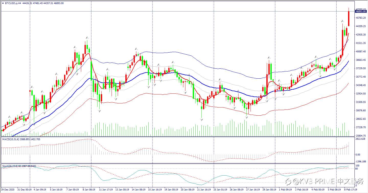This screenshot has height=193, width=368.
Task: Click the 32924.50 price axis label
Action: pos(361,93)
